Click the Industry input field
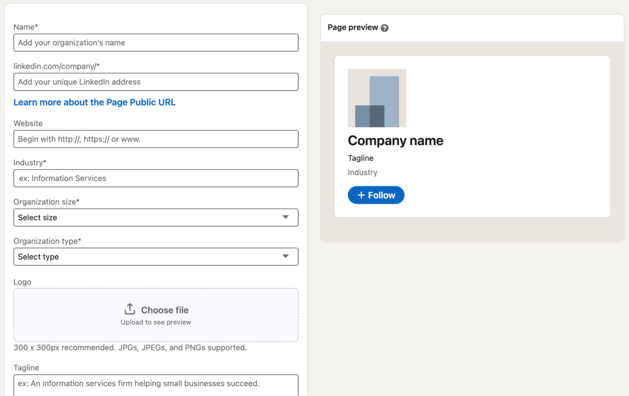 (156, 178)
